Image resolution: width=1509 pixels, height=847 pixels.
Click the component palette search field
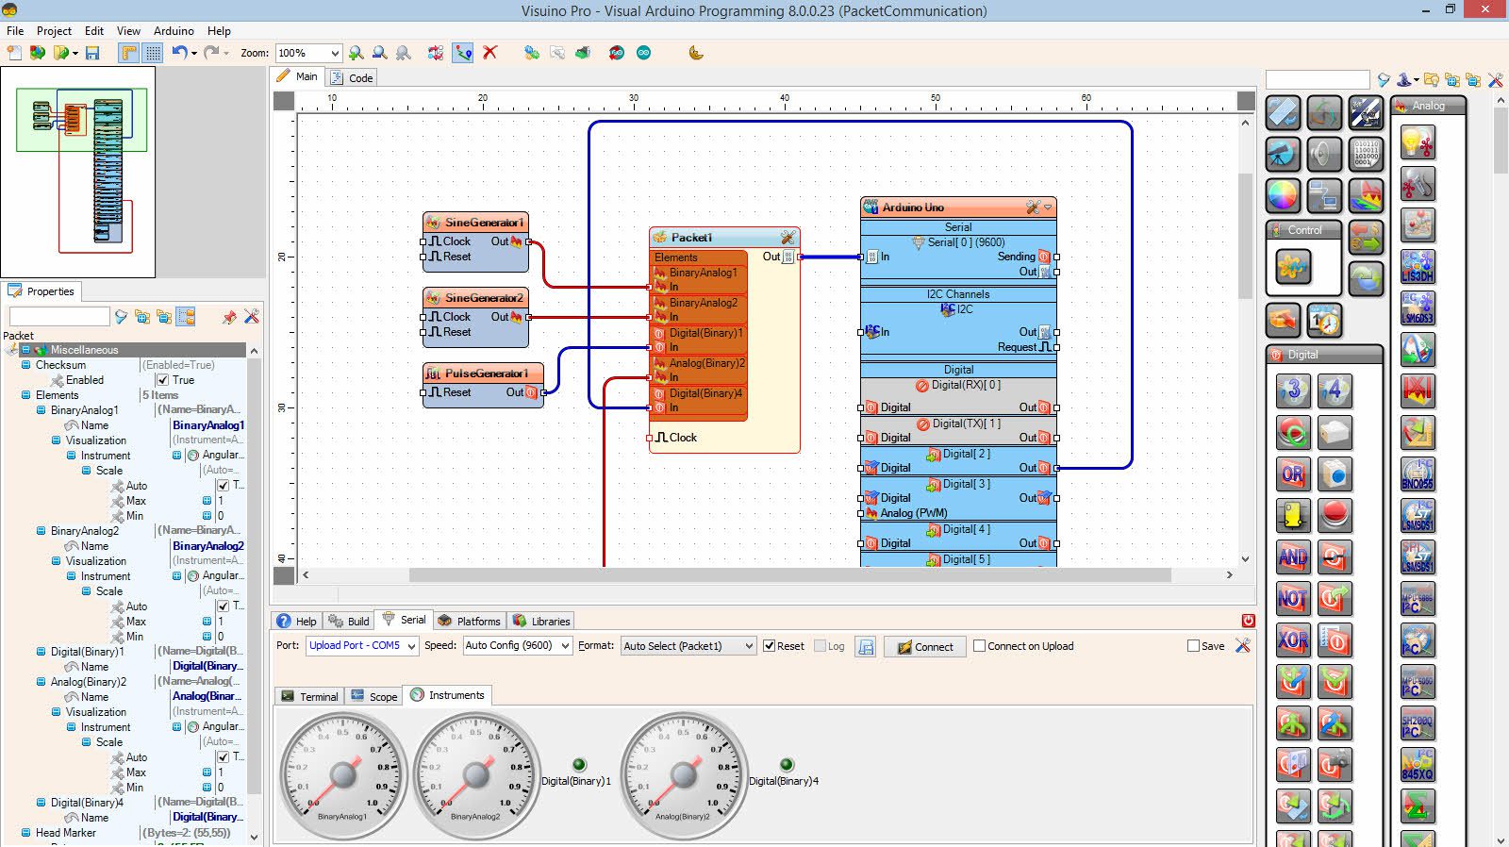(x=1318, y=80)
